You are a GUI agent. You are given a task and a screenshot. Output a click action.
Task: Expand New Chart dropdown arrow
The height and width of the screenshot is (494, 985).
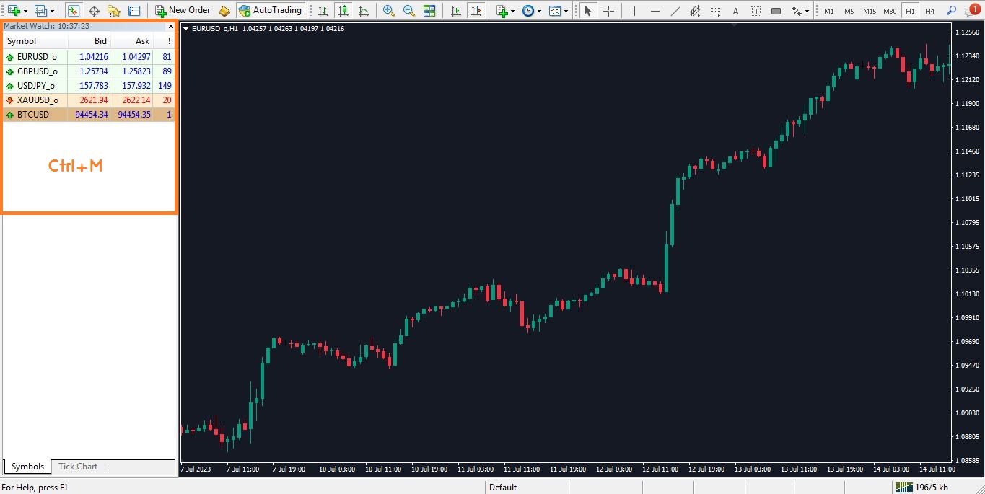coord(26,11)
